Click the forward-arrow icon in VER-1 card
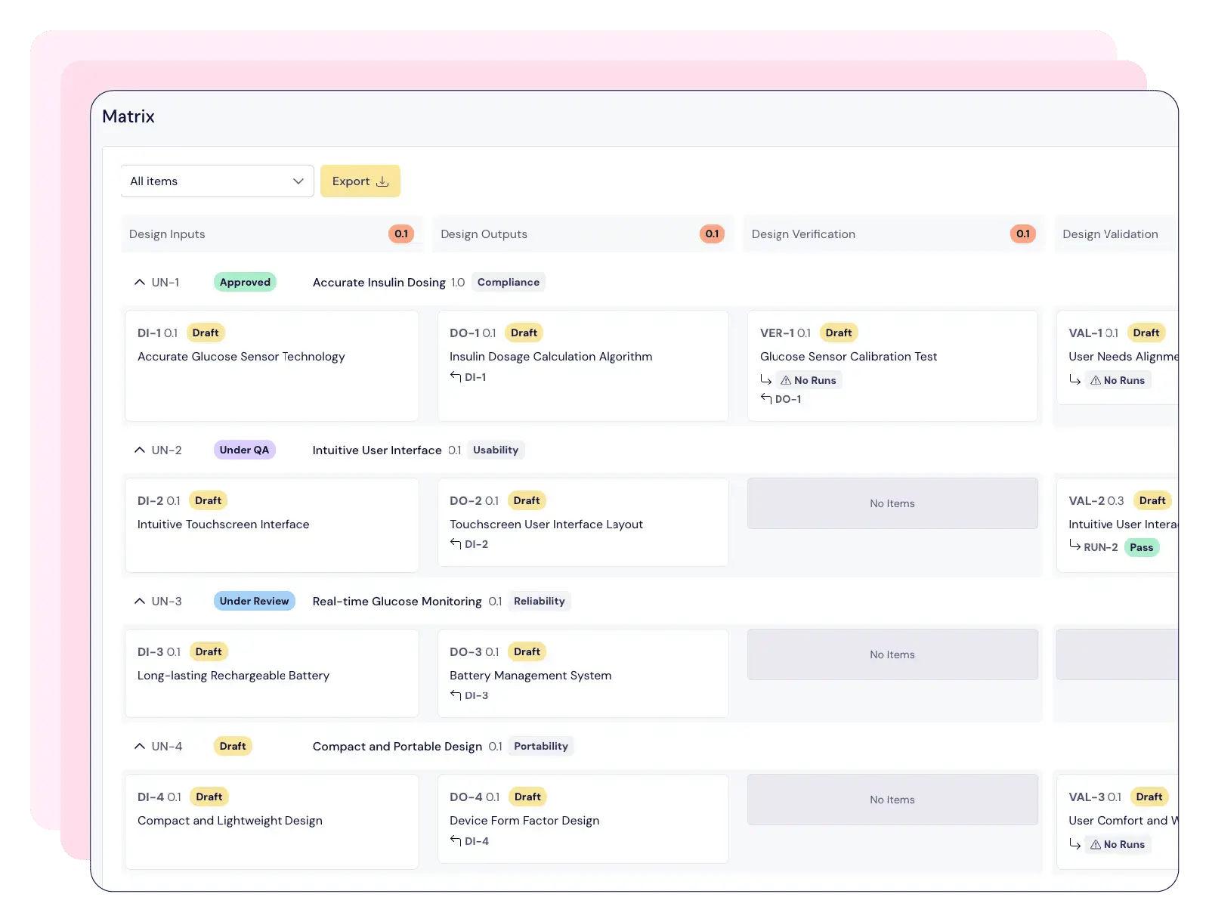1209x922 pixels. [766, 379]
